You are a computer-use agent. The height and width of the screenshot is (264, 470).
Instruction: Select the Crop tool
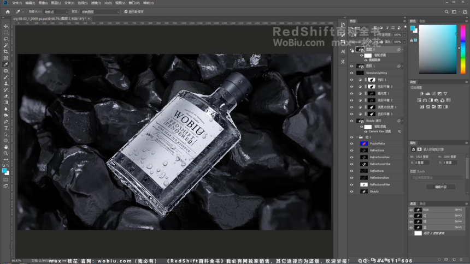(5, 51)
